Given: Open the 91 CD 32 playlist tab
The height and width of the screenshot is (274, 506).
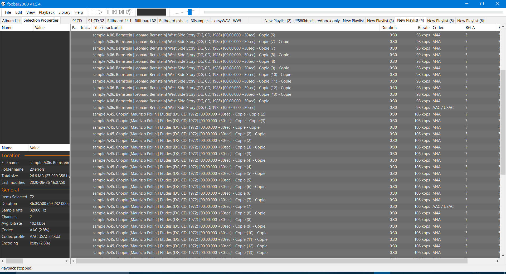Looking at the screenshot, I should click(96, 21).
